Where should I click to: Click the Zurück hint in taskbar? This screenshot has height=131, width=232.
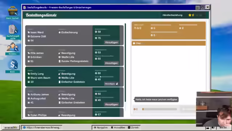coord(133,127)
